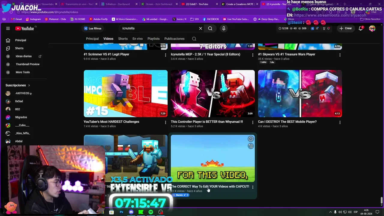Open the Playlists channel tab

[x=154, y=39]
